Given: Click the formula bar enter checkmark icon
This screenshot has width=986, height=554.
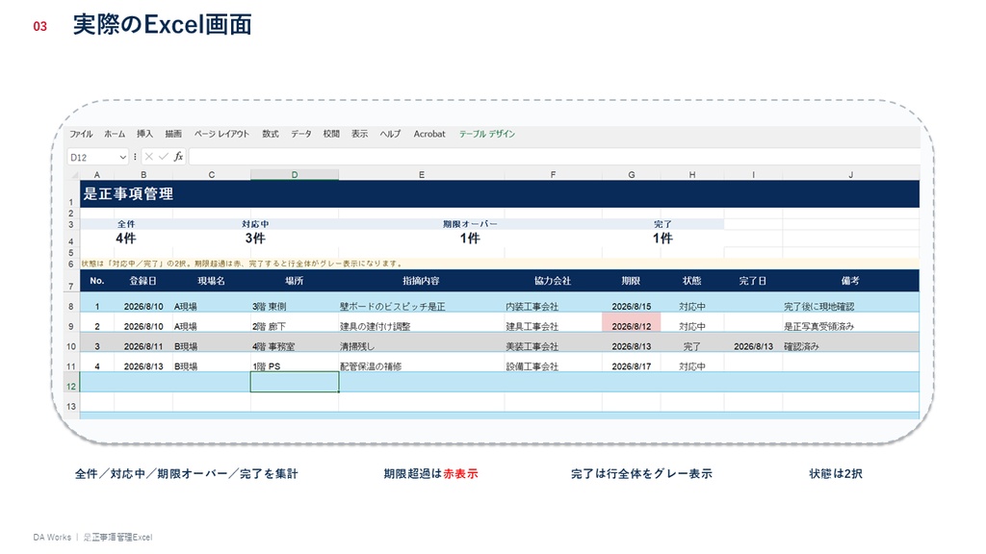Looking at the screenshot, I should pyautogui.click(x=164, y=157).
